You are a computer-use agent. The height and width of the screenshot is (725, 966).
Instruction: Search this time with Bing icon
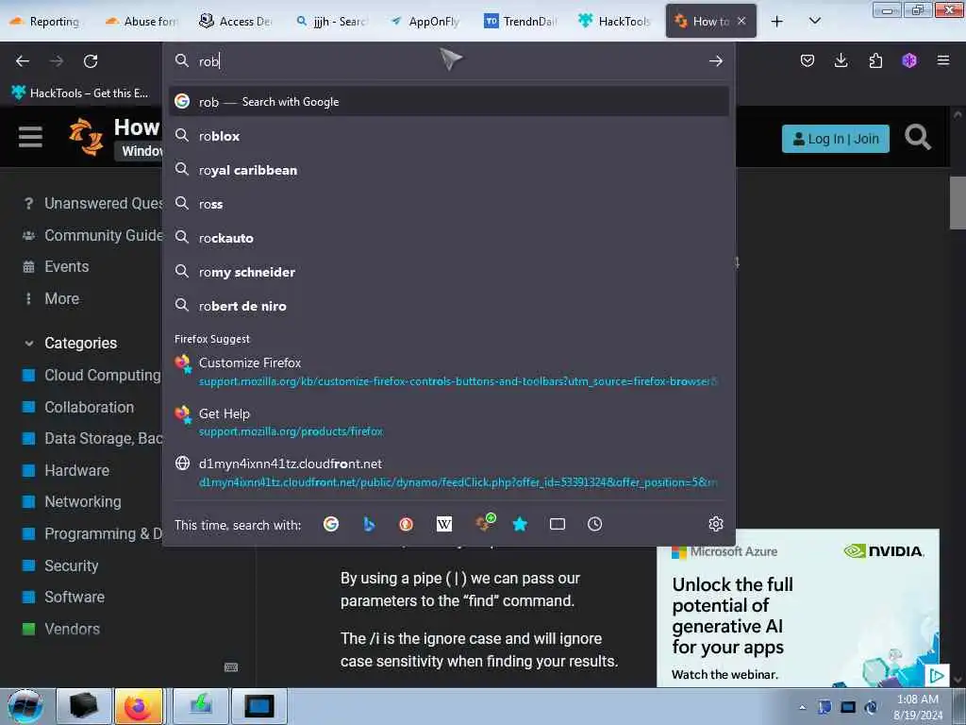tap(369, 524)
